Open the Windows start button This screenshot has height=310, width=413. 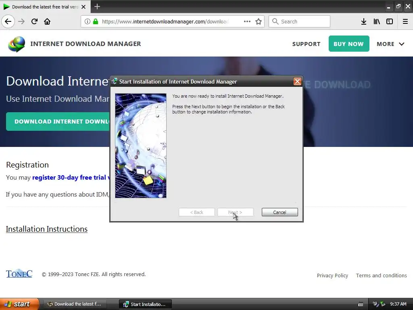pyautogui.click(x=19, y=304)
